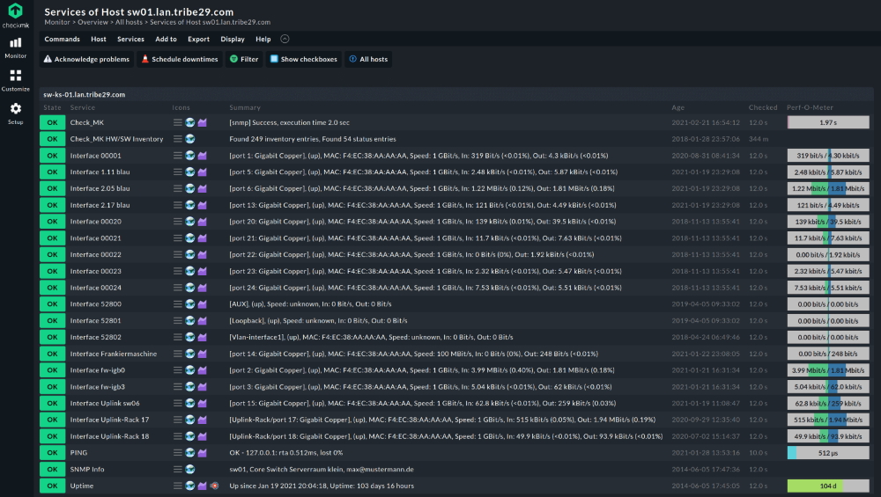Viewport: 881px width, 497px height.
Task: Click the red prediction icon on Uptime row
Action: (214, 486)
